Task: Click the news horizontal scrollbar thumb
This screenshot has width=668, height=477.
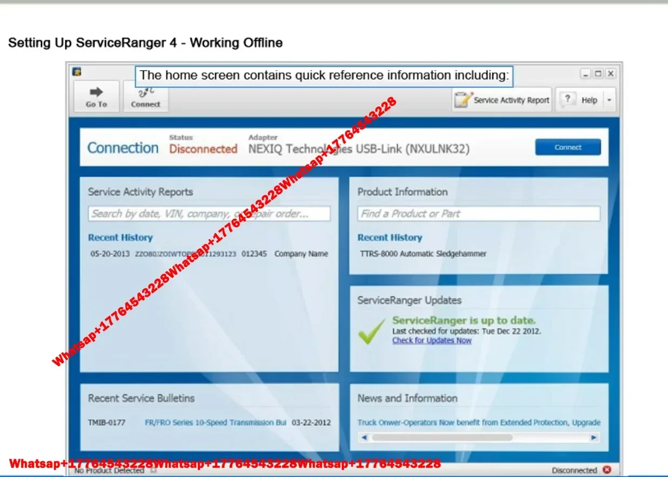Action: click(x=442, y=438)
